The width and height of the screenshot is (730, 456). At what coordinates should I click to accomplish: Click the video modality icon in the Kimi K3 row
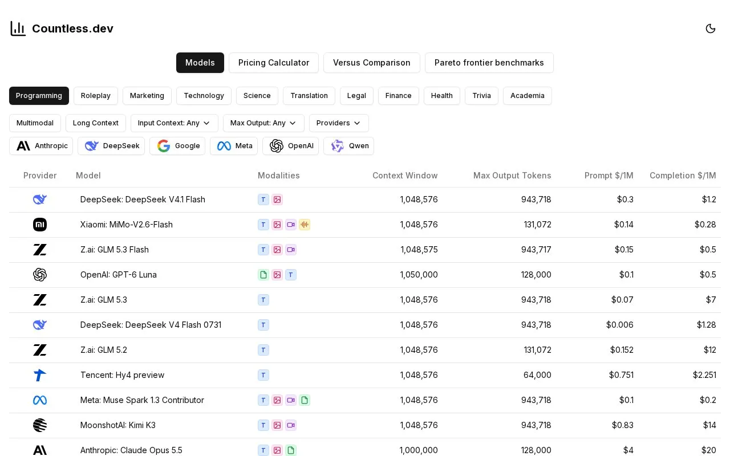coord(291,425)
